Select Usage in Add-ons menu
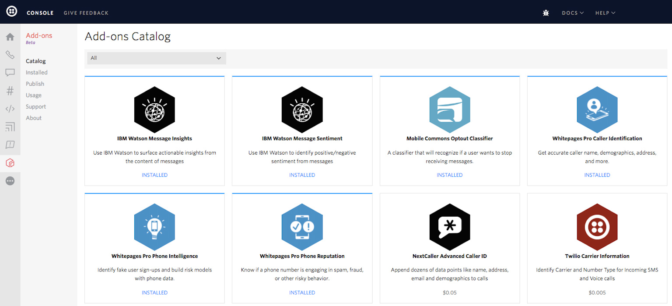 point(34,95)
